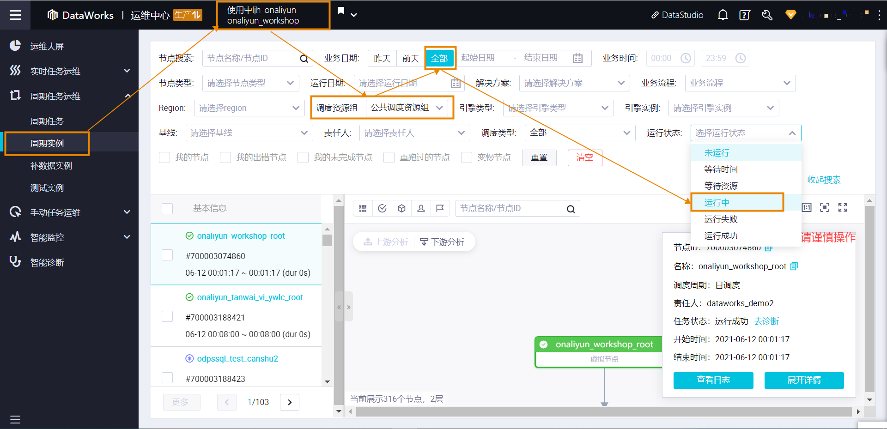The image size is (887, 429).
Task: Choose 运行失败 status option
Action: (746, 219)
